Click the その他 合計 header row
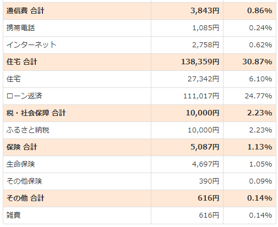278x227 pixels. [x=139, y=198]
